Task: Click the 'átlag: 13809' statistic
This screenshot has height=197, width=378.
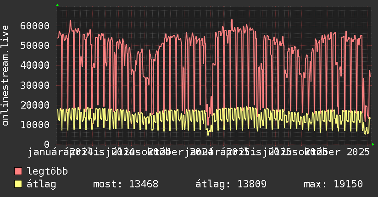Action: (x=231, y=184)
